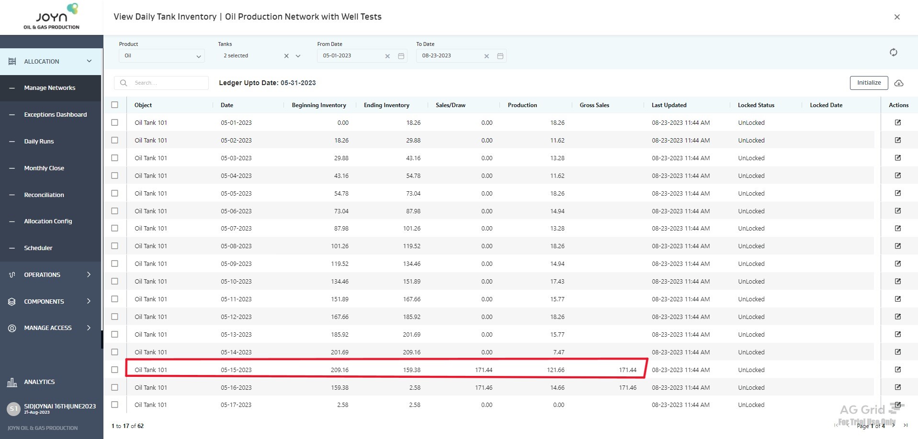Edit the 05-01-2023 Oil Tank 101 row
Viewport: 918px width, 439px height.
(x=898, y=122)
